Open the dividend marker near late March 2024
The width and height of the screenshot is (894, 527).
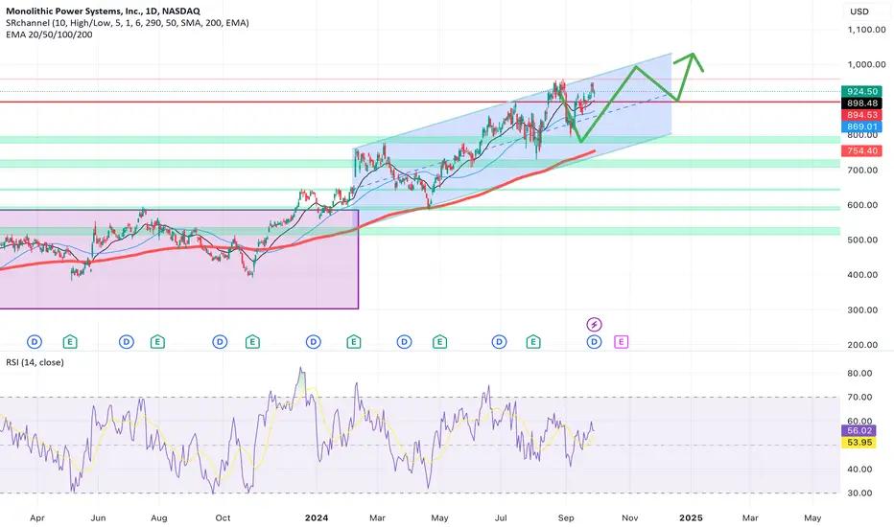coord(404,342)
